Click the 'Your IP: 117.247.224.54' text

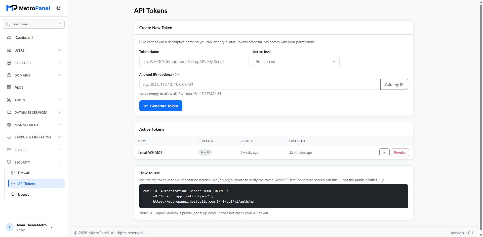point(203,94)
